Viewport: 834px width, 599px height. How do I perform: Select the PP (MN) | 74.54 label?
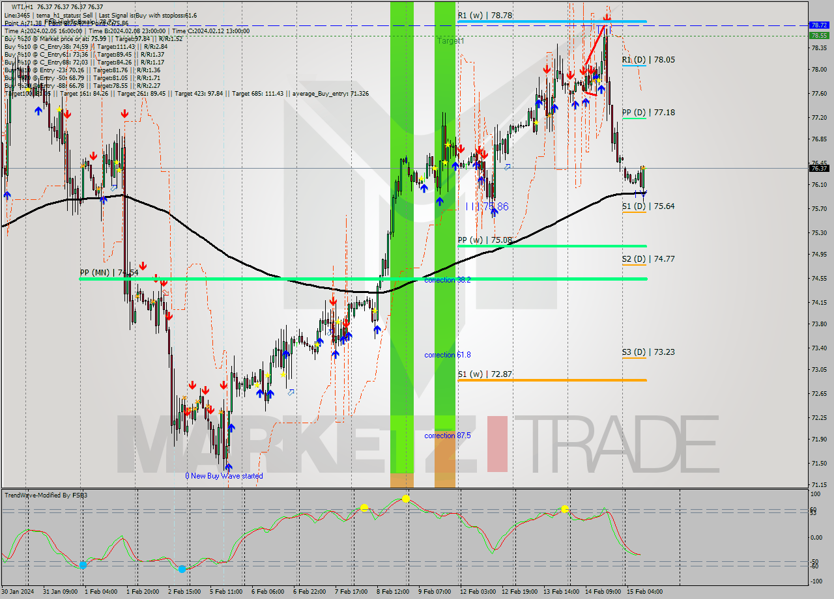pos(109,272)
